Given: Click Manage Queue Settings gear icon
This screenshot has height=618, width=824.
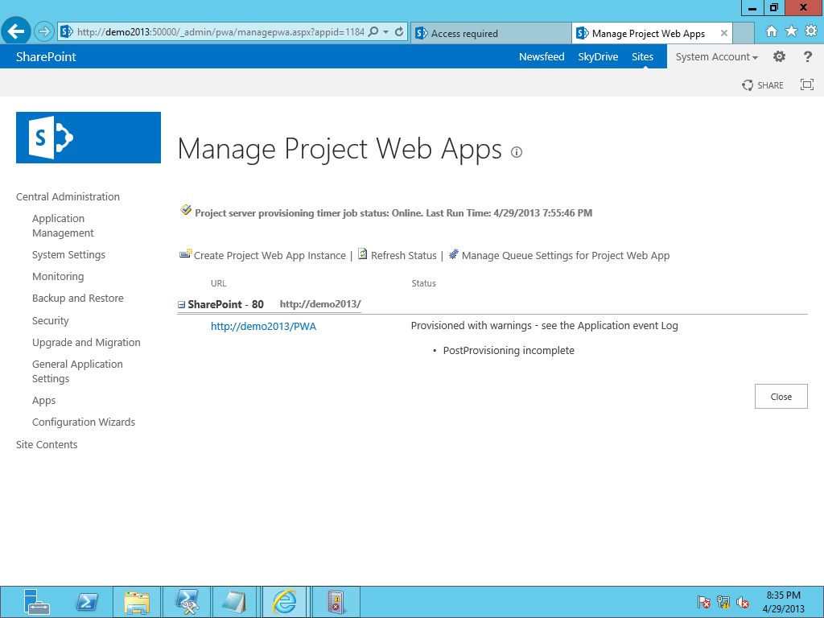Looking at the screenshot, I should (453, 253).
